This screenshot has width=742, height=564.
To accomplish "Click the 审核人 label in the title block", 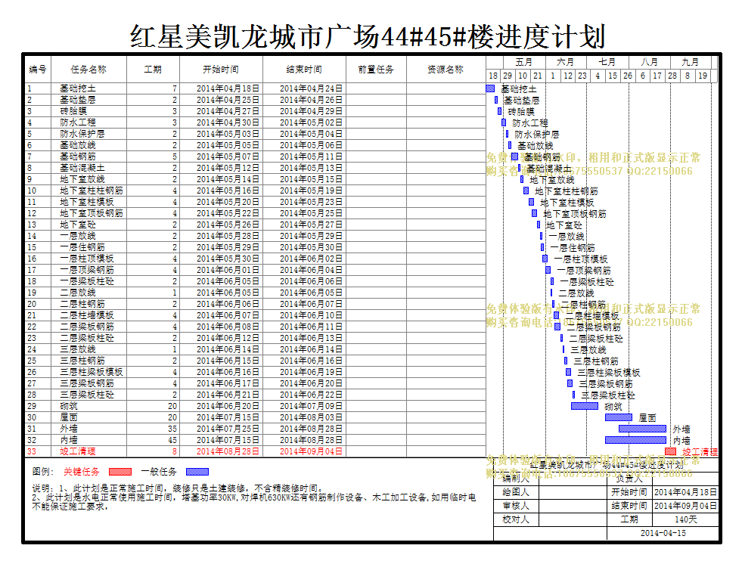I will click(516, 506).
